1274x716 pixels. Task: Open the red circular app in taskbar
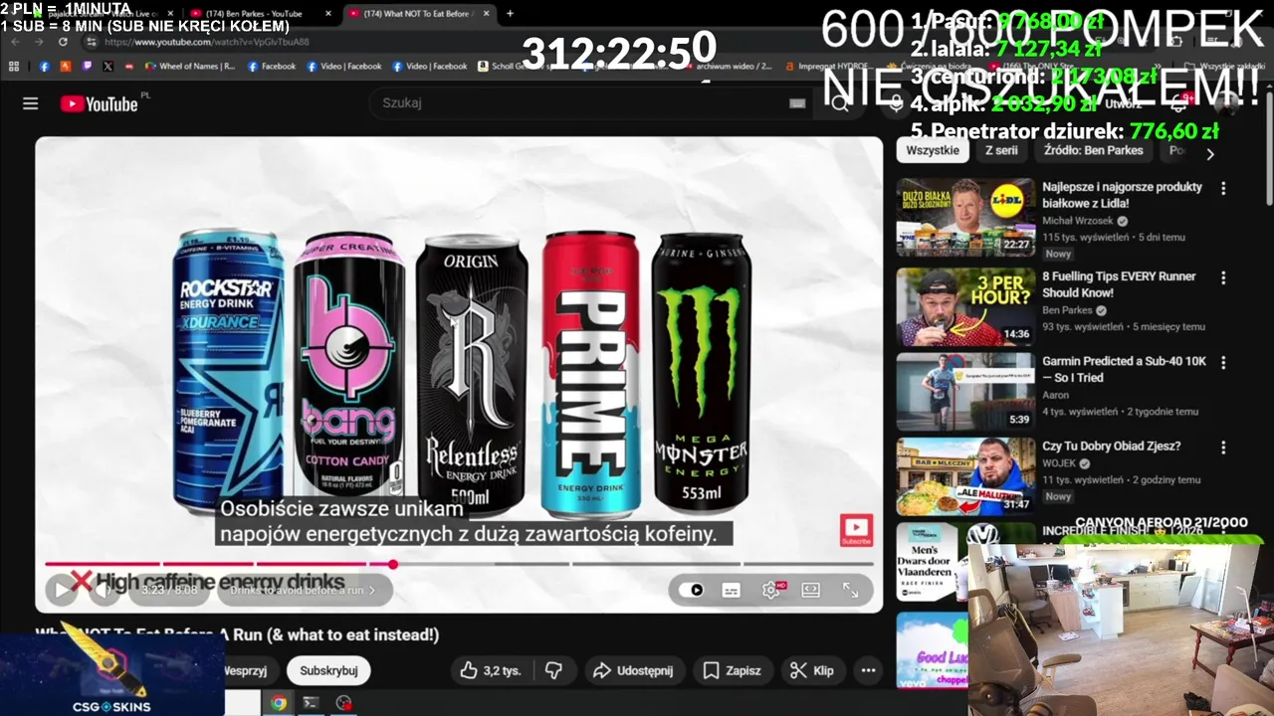343,703
